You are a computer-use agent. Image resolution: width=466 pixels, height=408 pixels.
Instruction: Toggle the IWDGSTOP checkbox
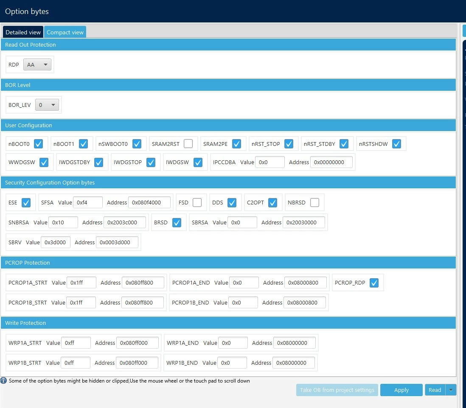point(151,162)
